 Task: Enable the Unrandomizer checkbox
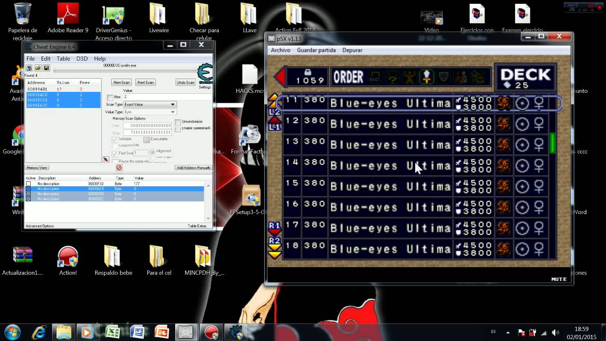tap(178, 122)
